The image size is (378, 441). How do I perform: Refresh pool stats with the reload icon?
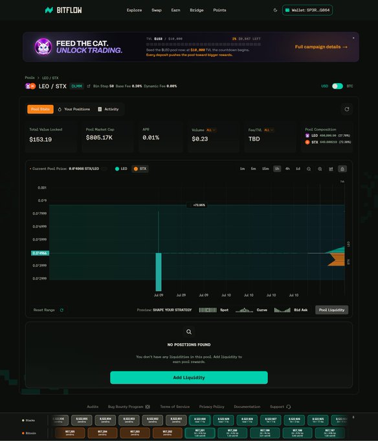[347, 109]
